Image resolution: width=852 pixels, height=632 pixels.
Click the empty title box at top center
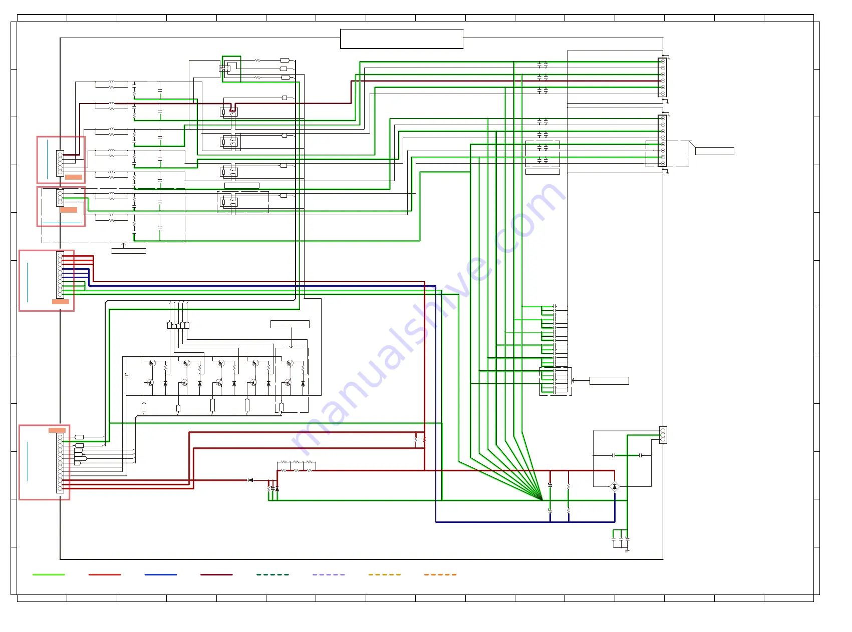[402, 39]
